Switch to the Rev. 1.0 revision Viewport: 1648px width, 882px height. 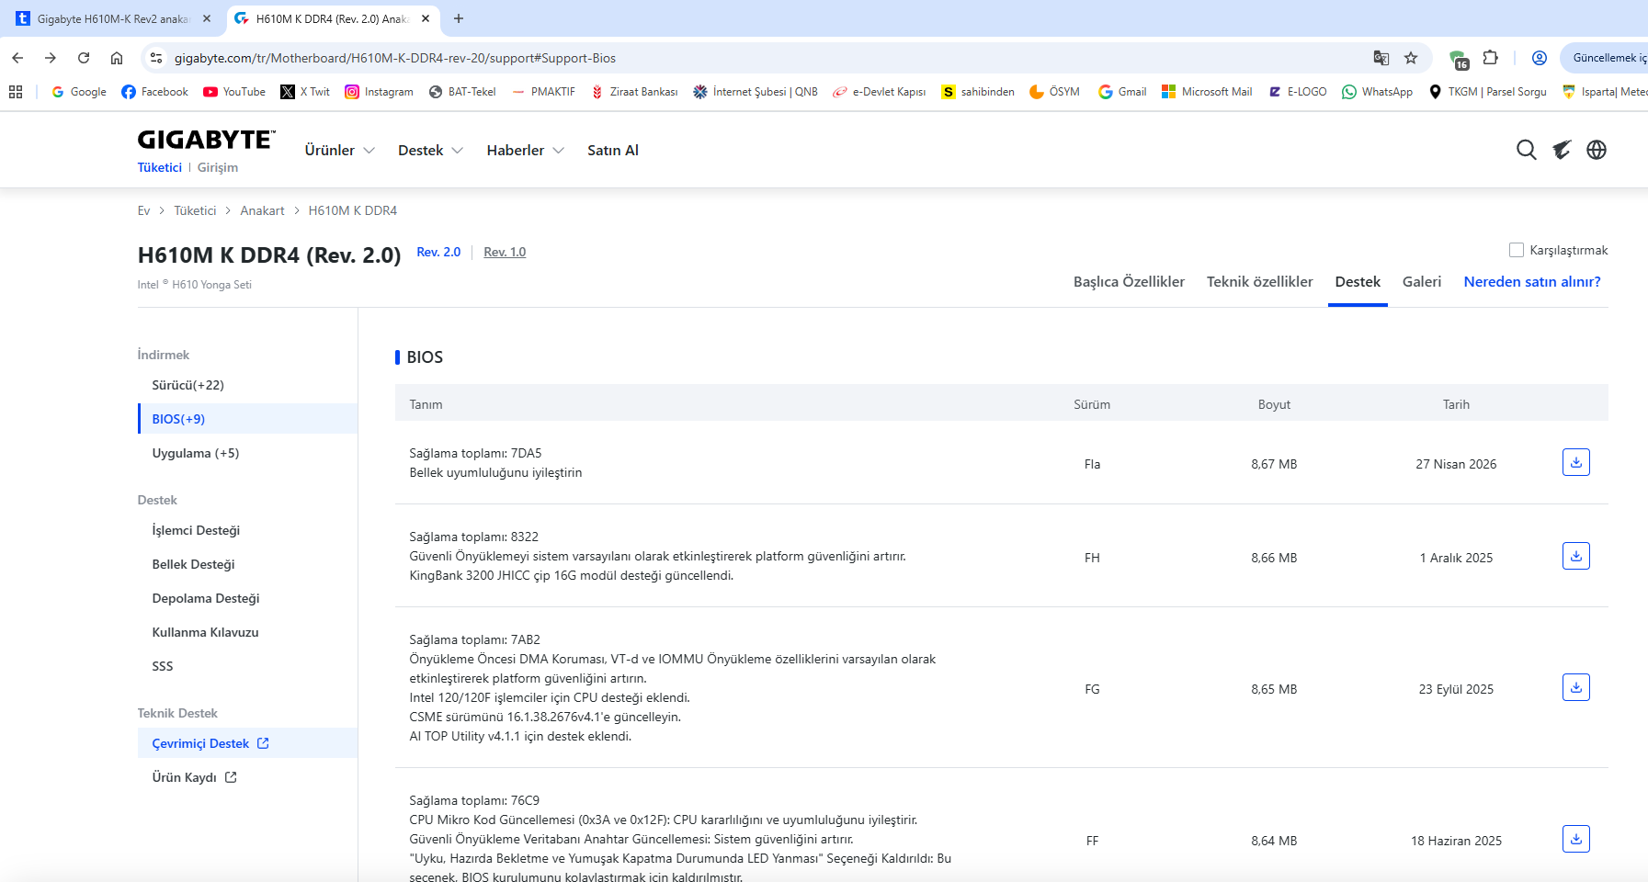tap(505, 252)
